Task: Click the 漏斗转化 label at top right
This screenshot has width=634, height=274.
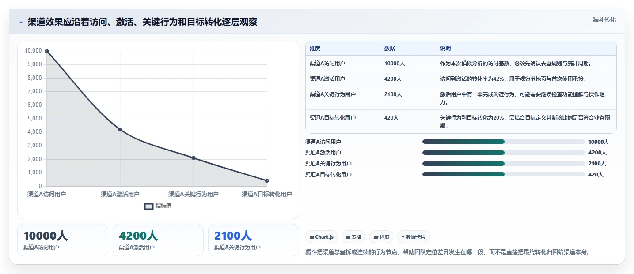Action: (604, 19)
